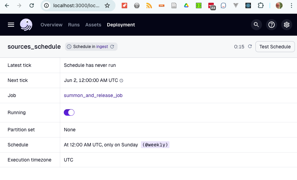The image size is (297, 180).
Task: Refresh schedule data next to 0:15
Action: pos(250,47)
